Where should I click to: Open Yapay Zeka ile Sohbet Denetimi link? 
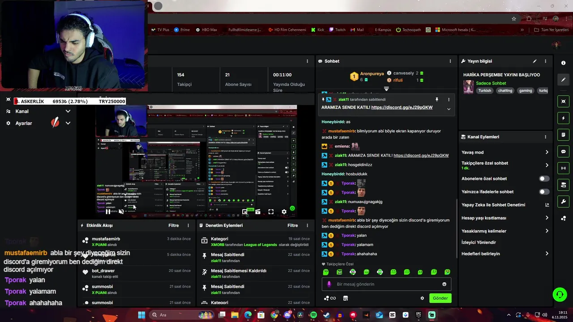[x=505, y=205]
